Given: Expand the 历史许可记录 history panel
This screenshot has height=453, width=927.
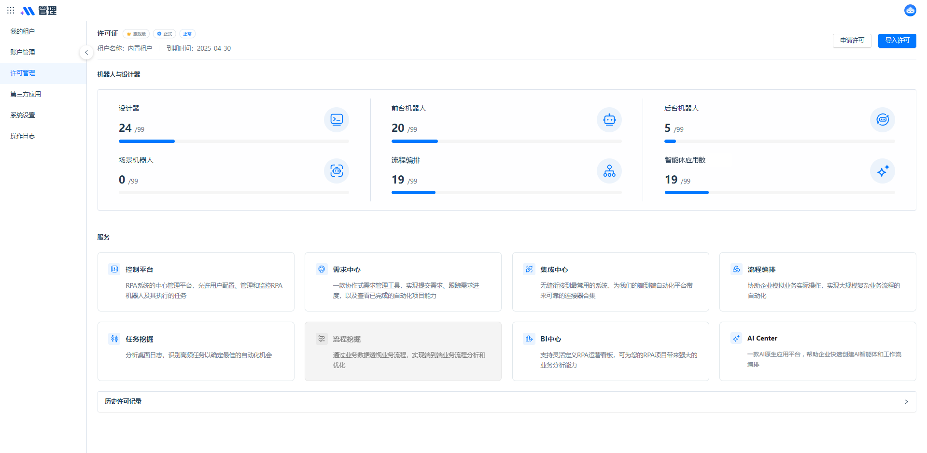Looking at the screenshot, I should [x=506, y=402].
